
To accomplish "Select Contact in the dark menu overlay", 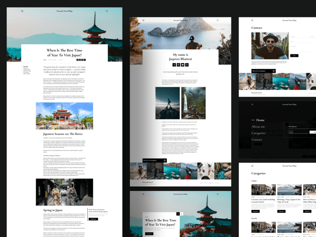I will tap(257, 139).
